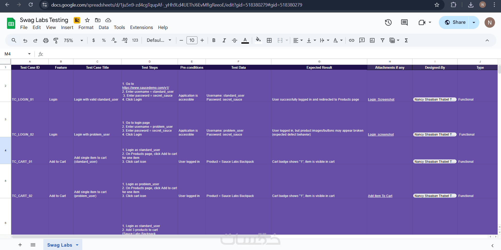
Task: Focus the font size input field
Action: pos(192,40)
